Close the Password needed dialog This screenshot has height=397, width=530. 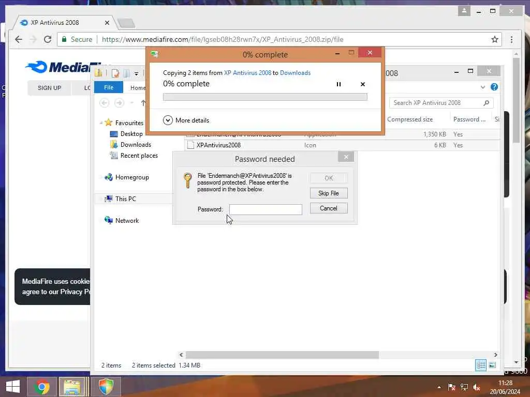point(346,157)
